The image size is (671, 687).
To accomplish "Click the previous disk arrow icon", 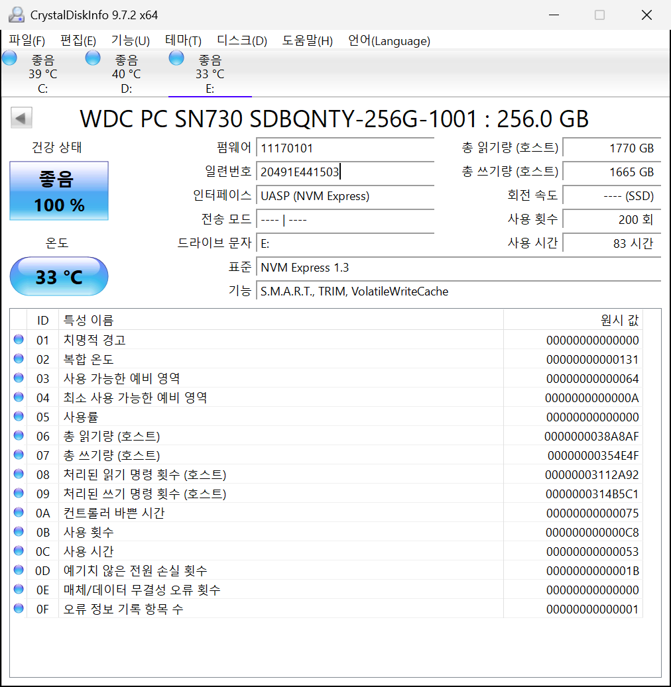I will point(21,119).
